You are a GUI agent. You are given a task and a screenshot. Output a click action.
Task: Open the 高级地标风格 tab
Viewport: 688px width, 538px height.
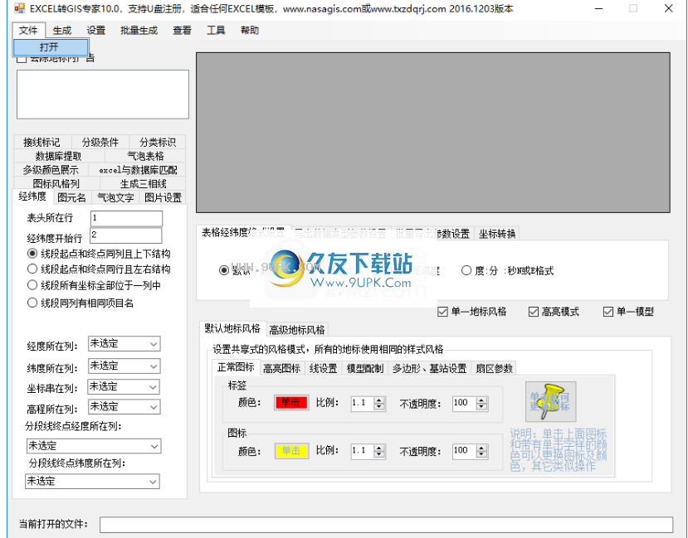[x=296, y=329]
